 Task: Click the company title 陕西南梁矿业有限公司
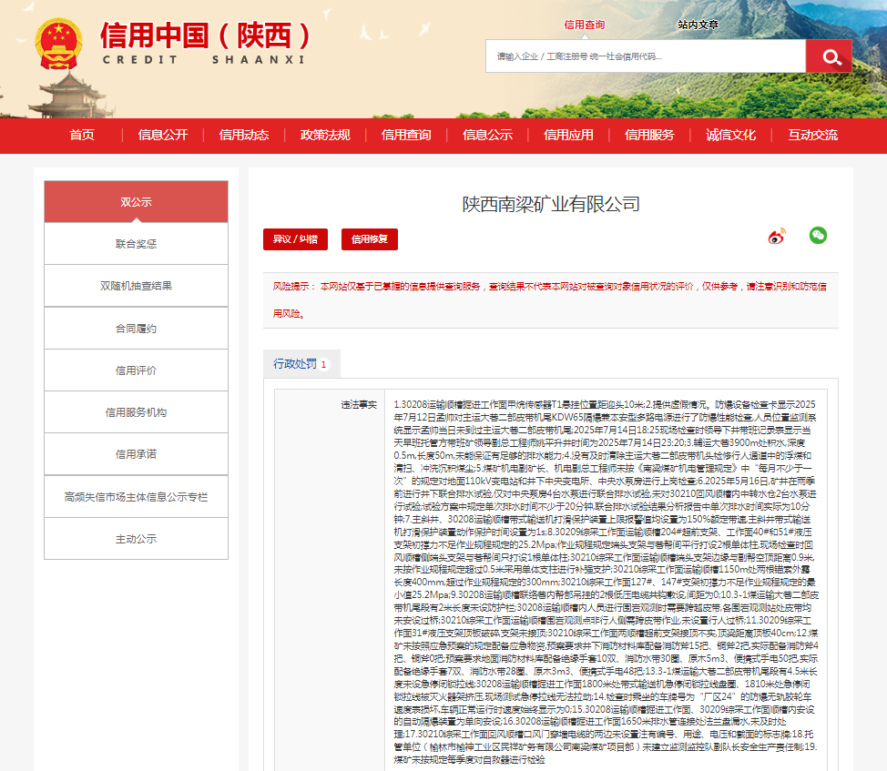pos(551,204)
